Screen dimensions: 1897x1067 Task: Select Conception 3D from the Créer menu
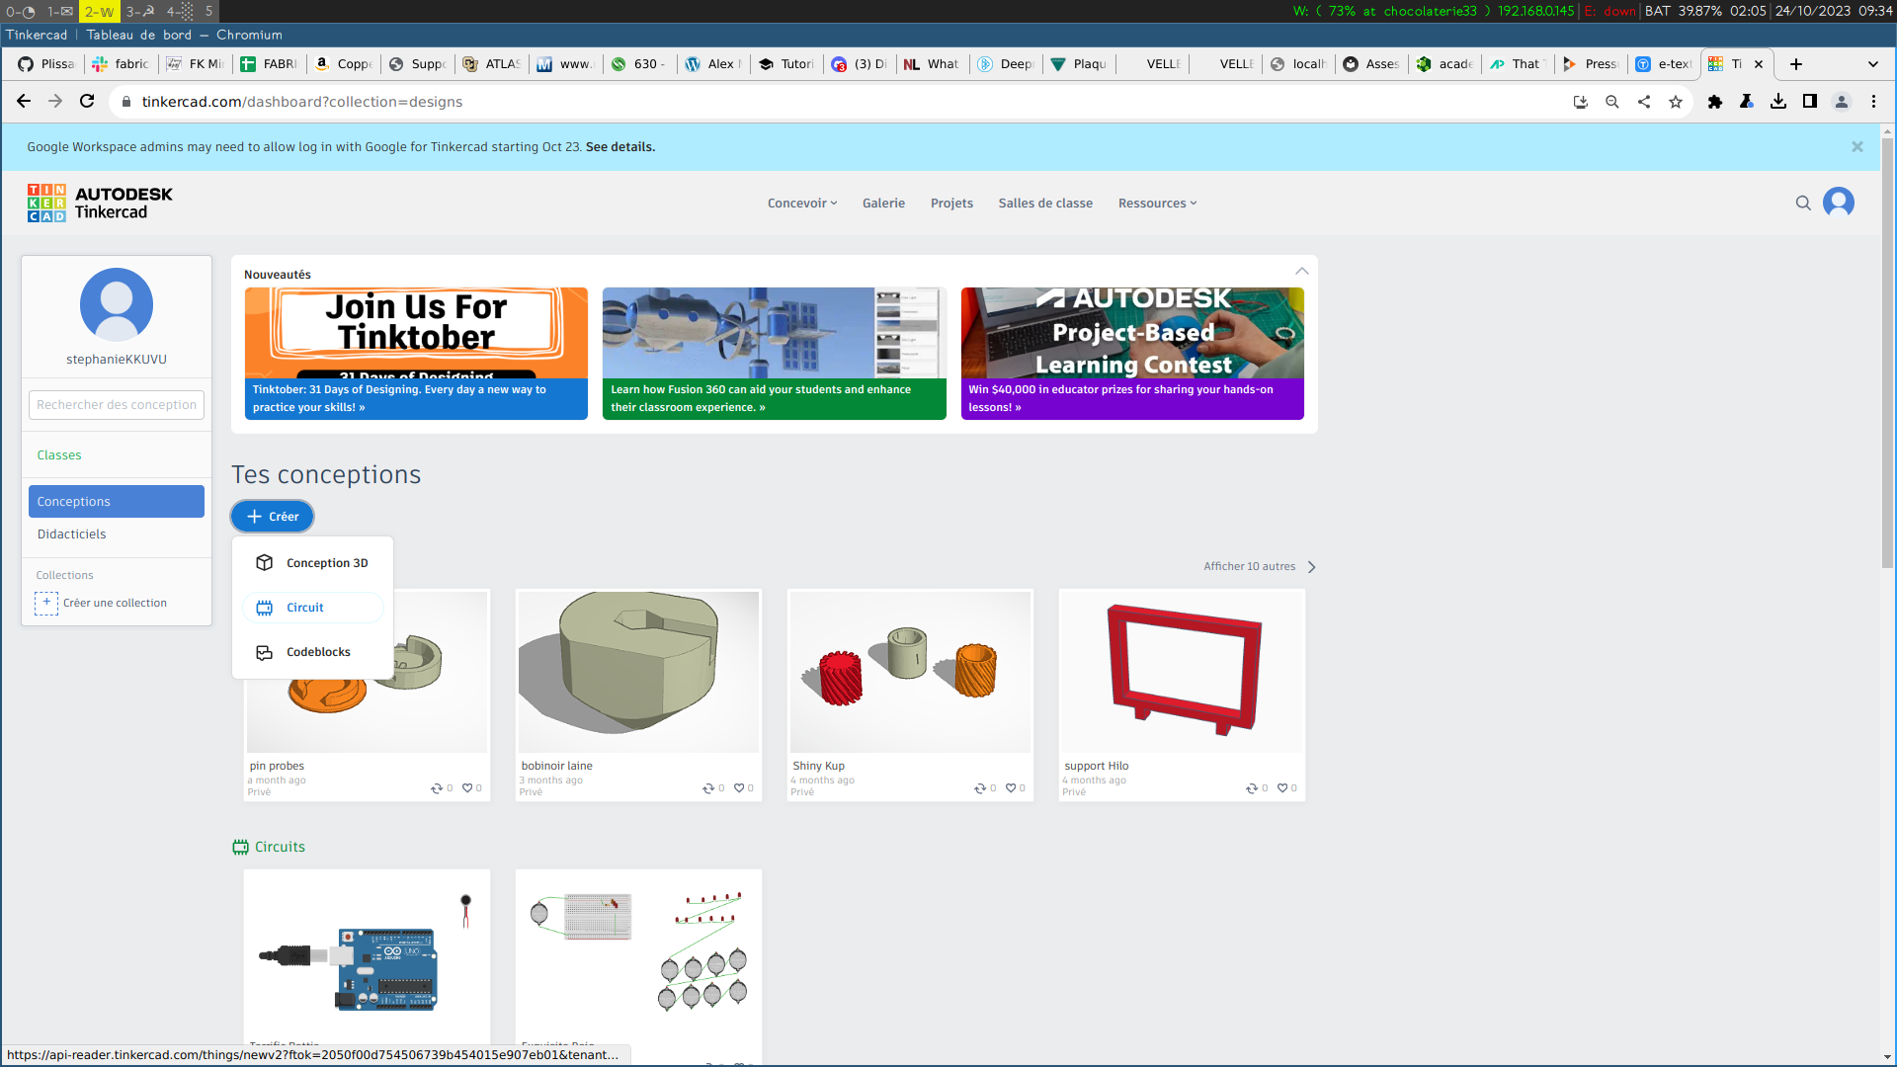(x=313, y=563)
